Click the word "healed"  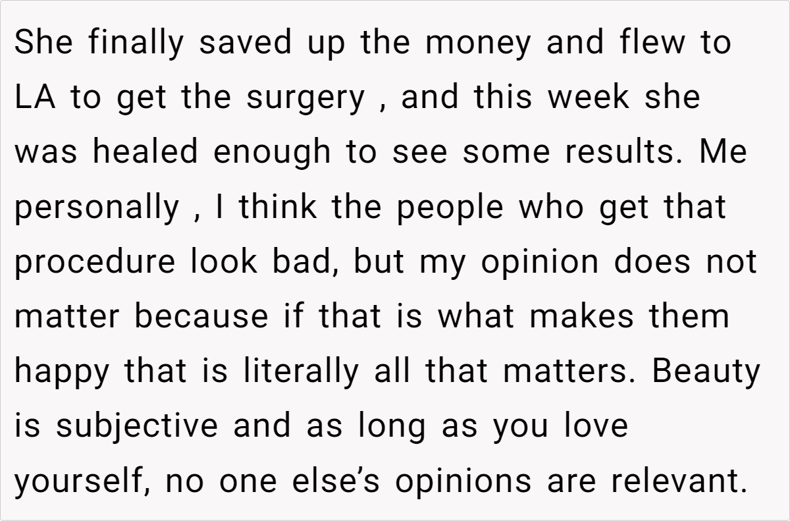pos(145,153)
